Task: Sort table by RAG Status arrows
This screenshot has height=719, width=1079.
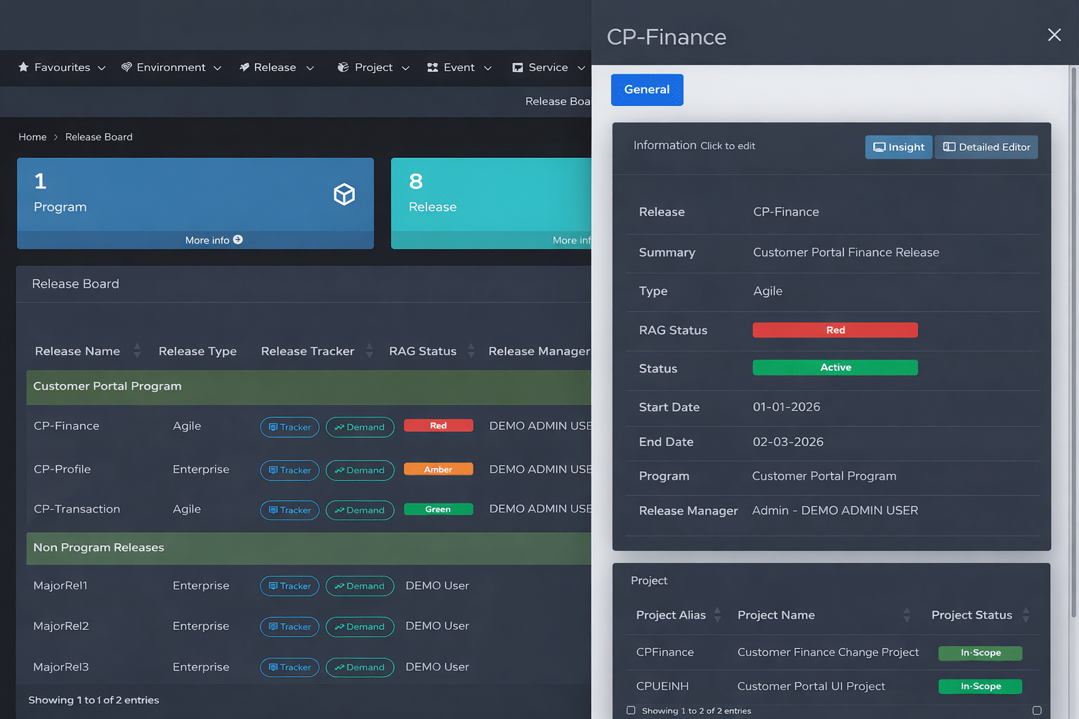Action: pos(471,351)
